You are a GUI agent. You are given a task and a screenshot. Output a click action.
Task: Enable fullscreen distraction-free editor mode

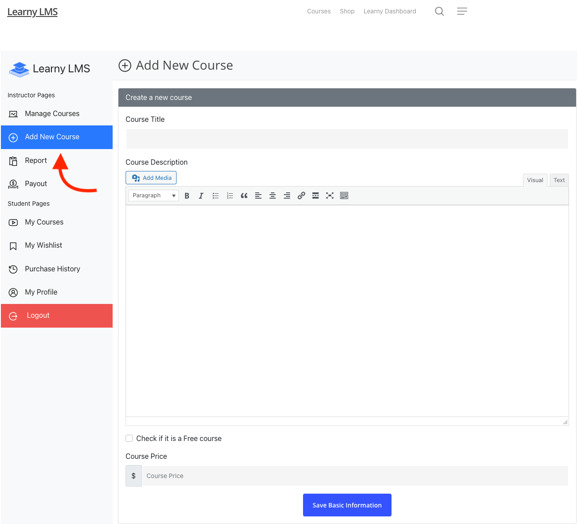[x=330, y=195]
